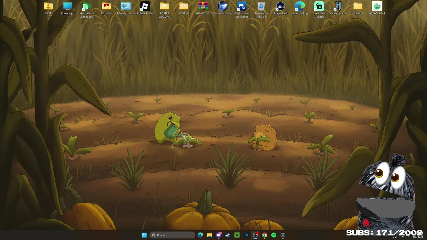This screenshot has width=427, height=240.
Task: Launch Roblox Studio from desktop
Action: coord(145,9)
